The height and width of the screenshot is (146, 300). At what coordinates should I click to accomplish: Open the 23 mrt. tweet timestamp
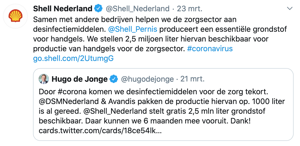pos(190,9)
